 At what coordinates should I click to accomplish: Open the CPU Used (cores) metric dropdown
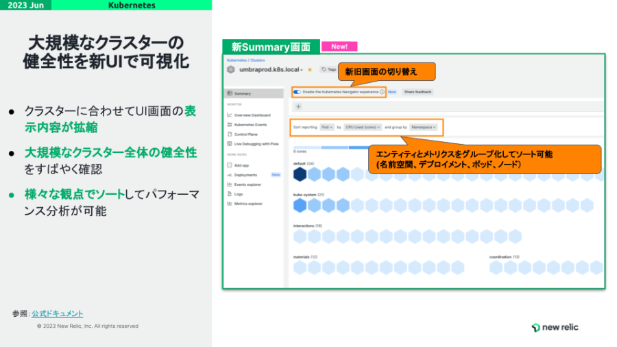pyautogui.click(x=363, y=127)
